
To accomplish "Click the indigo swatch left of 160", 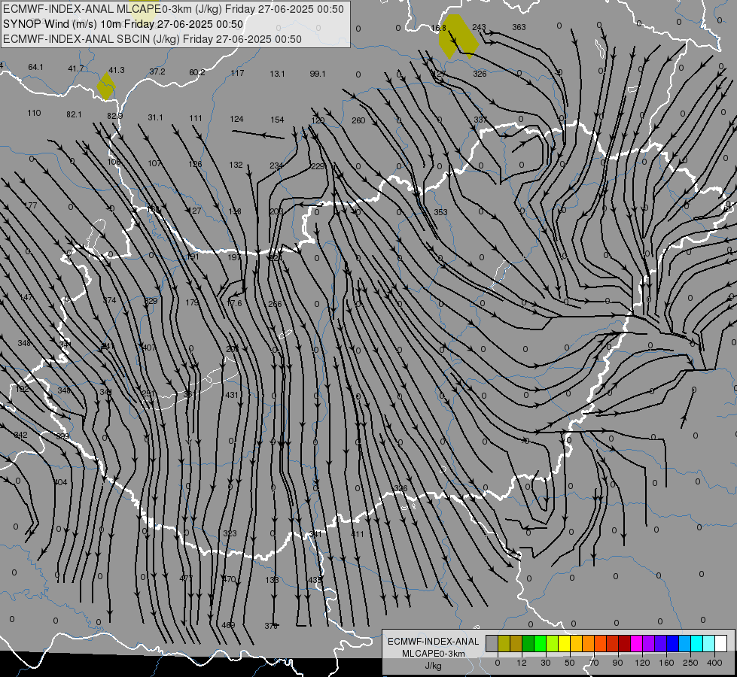I will (661, 643).
